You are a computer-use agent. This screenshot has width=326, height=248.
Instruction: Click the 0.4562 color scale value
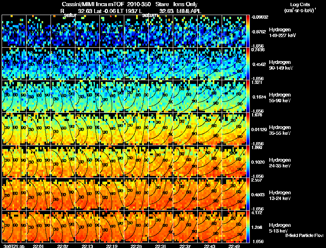pos(259,64)
